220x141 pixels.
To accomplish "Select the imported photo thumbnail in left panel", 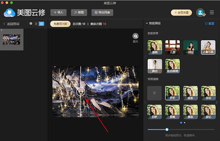I will point(11,40).
